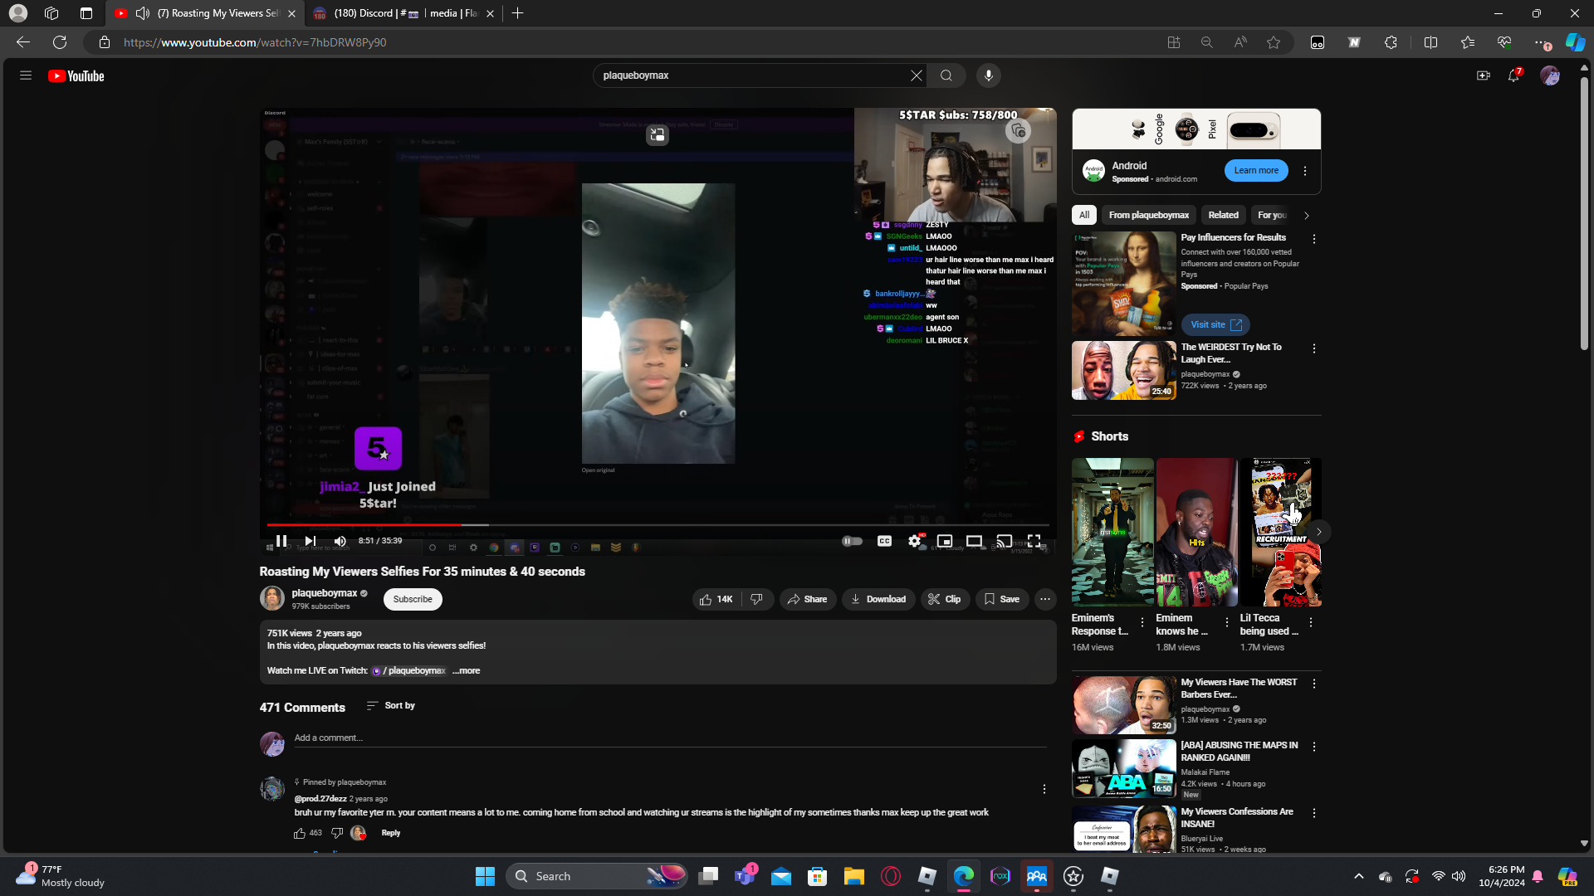Select the All filter chip
Screen dimensions: 1594x896
coord(1084,215)
